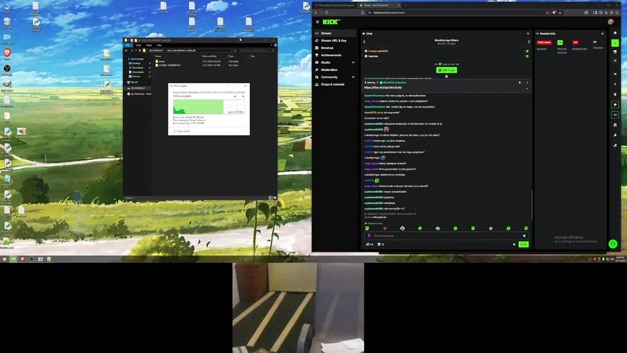Click the info icon in right rail
Image resolution: width=627 pixels, height=353 pixels.
click(x=615, y=33)
